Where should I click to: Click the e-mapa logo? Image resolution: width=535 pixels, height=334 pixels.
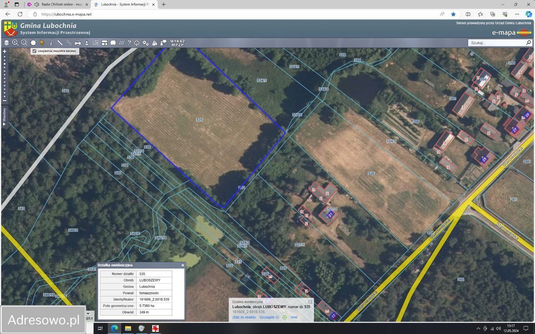[512, 33]
